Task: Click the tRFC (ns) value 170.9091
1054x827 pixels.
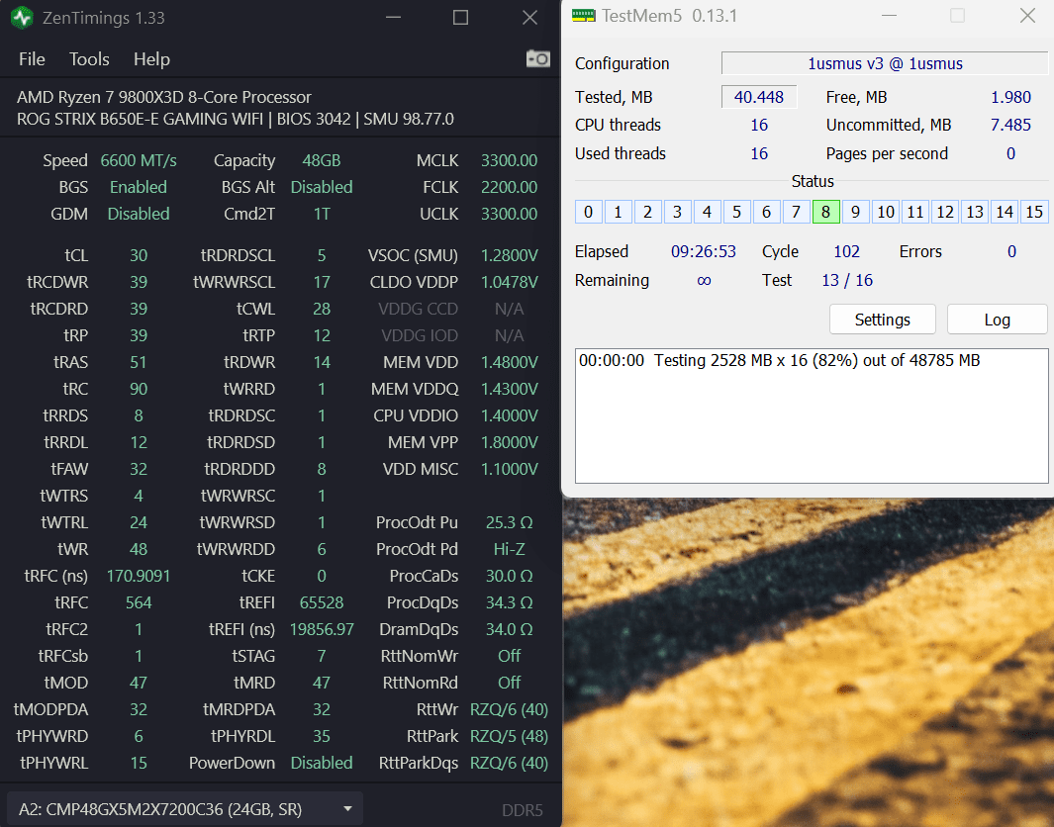Action: [x=139, y=576]
